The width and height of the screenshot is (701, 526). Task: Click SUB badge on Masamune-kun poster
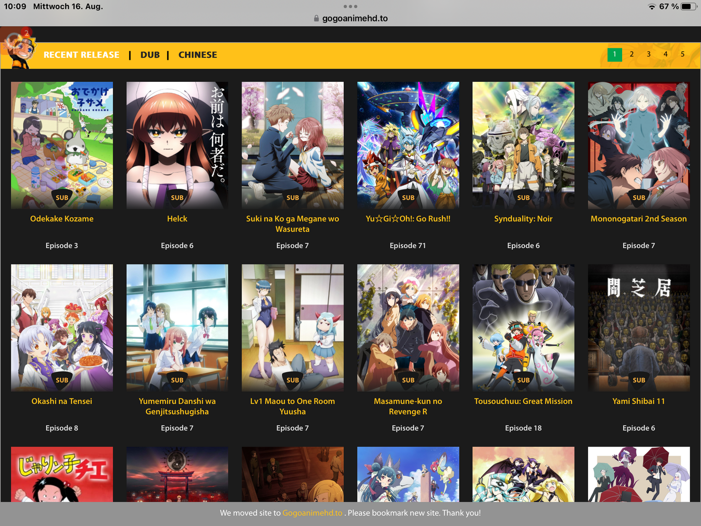[408, 380]
